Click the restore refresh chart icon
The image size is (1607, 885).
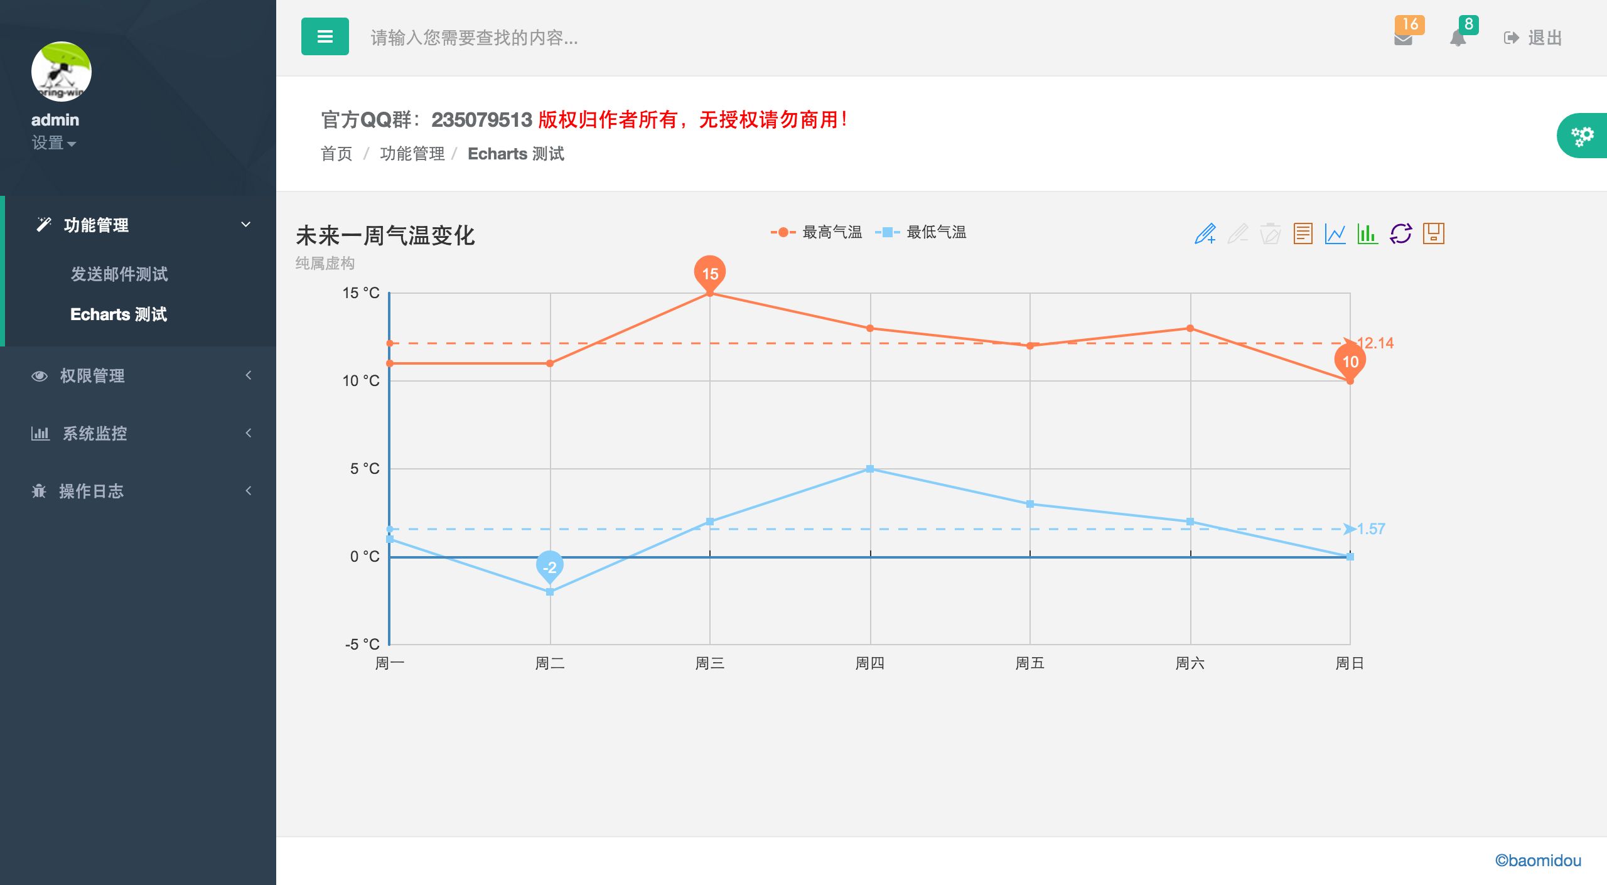click(1400, 233)
